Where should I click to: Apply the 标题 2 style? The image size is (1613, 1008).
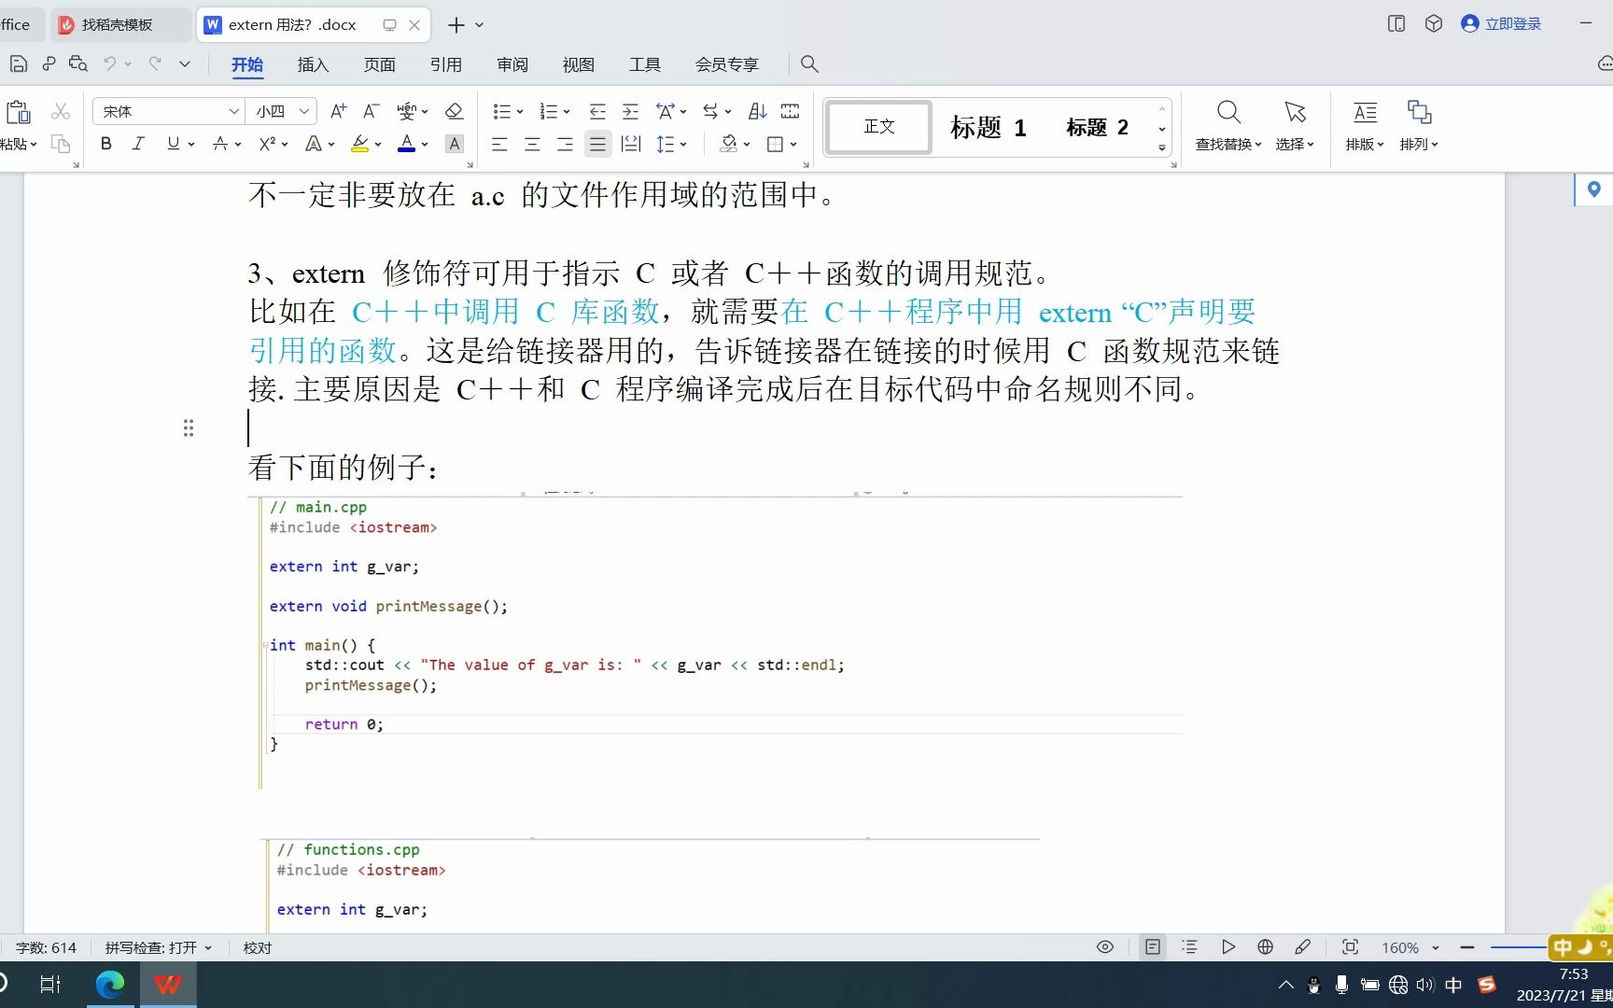tap(1098, 127)
